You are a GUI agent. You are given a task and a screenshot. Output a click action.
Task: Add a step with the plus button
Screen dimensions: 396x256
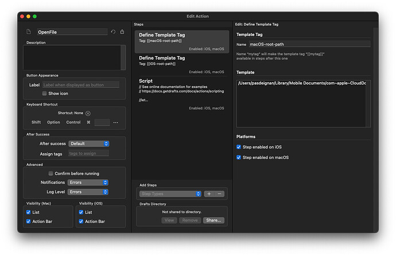209,194
